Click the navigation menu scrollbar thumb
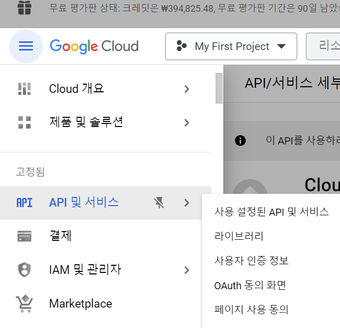The height and width of the screenshot is (328, 340). [219, 88]
